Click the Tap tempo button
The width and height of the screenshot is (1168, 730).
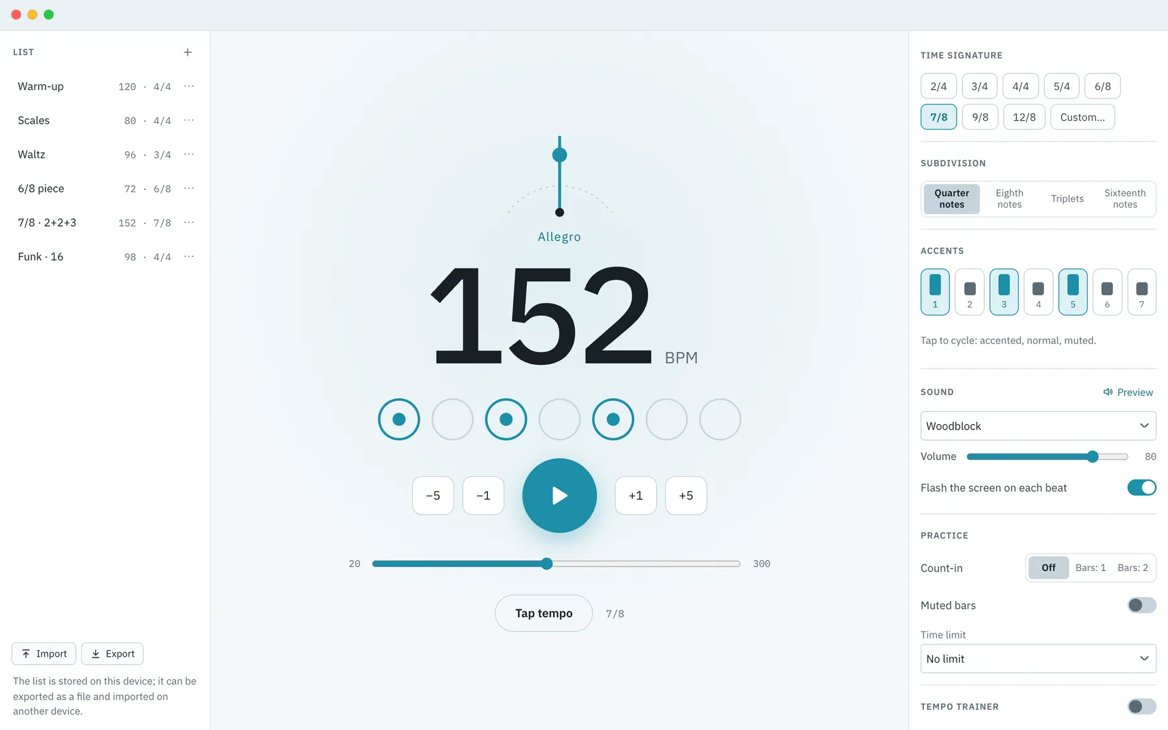(544, 613)
